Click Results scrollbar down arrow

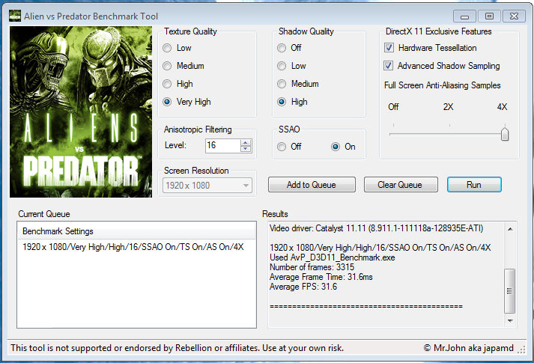click(510, 321)
